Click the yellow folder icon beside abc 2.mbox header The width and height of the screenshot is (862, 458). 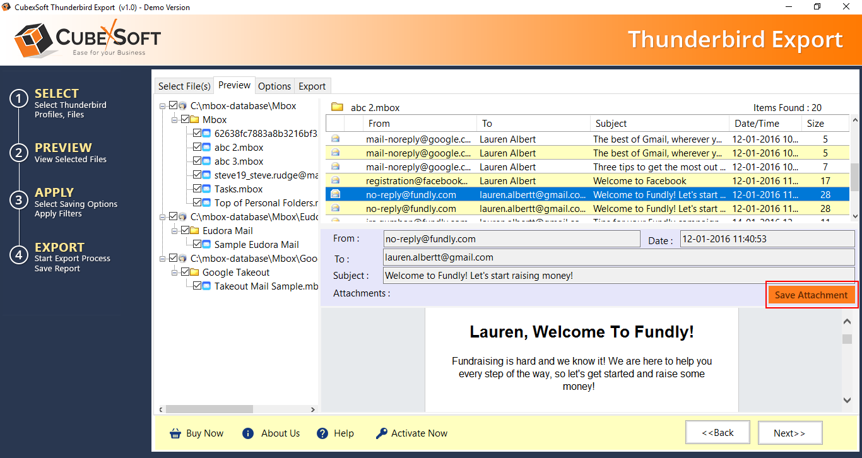[x=337, y=107]
